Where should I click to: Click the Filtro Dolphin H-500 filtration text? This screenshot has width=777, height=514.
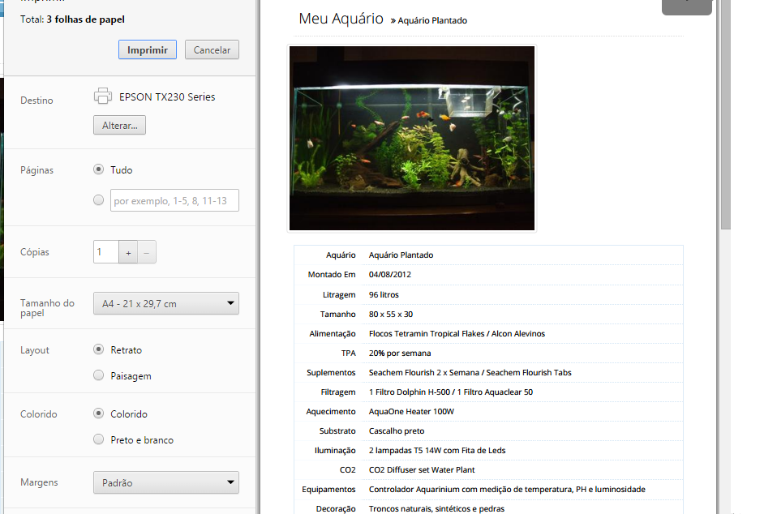[451, 392]
